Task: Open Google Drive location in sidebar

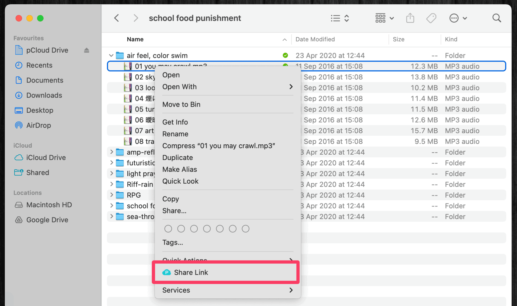Action: tap(47, 220)
